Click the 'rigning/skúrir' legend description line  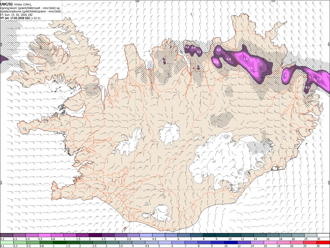[30, 7]
